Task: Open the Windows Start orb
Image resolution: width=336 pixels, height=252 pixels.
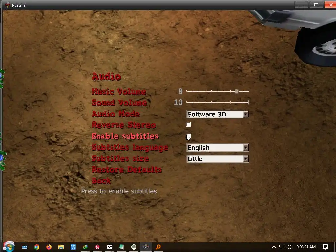Action: tap(9, 246)
